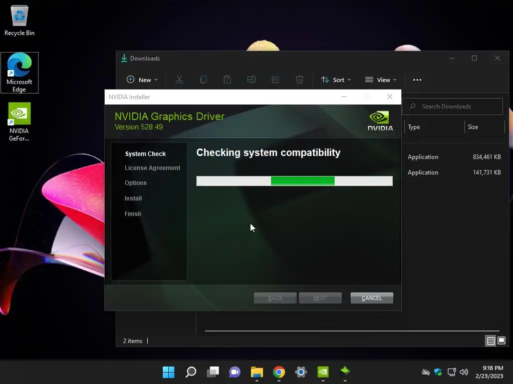Open Settings gear on taskbar
The image size is (513, 384).
301,372
